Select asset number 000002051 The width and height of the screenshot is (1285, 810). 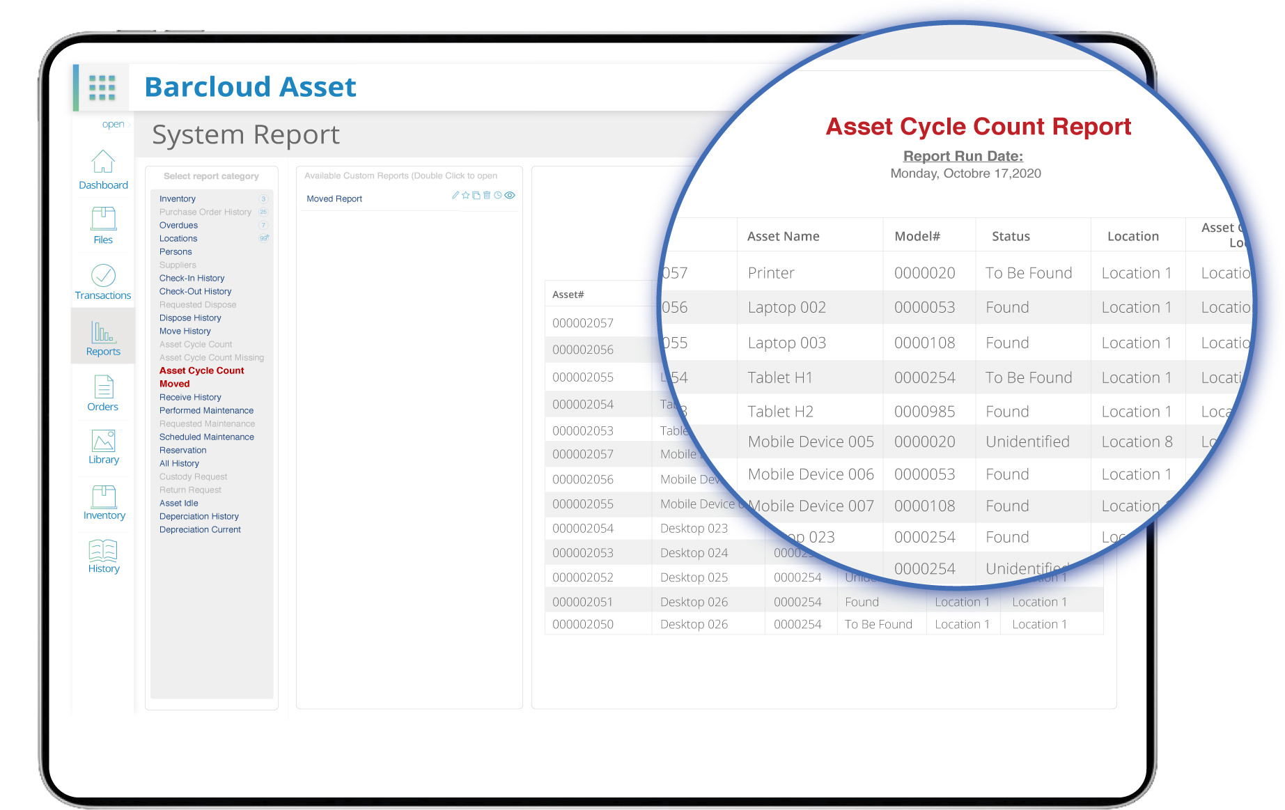(583, 602)
